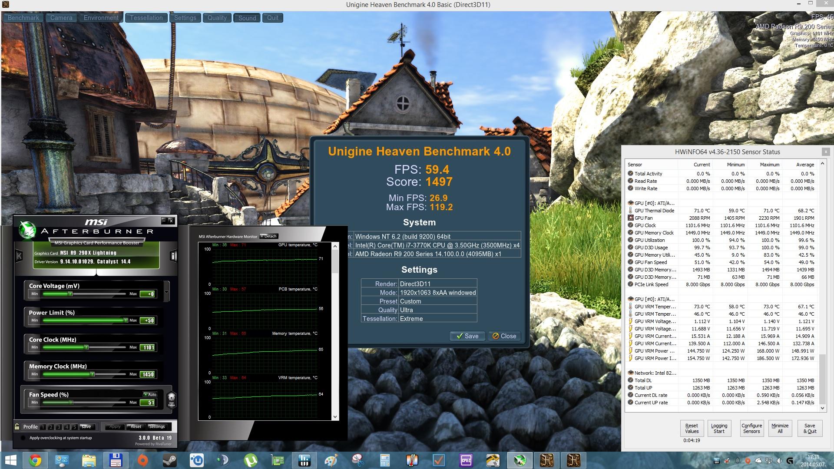The width and height of the screenshot is (834, 469).
Task: Open Afterburner Settings button
Action: coord(157,426)
